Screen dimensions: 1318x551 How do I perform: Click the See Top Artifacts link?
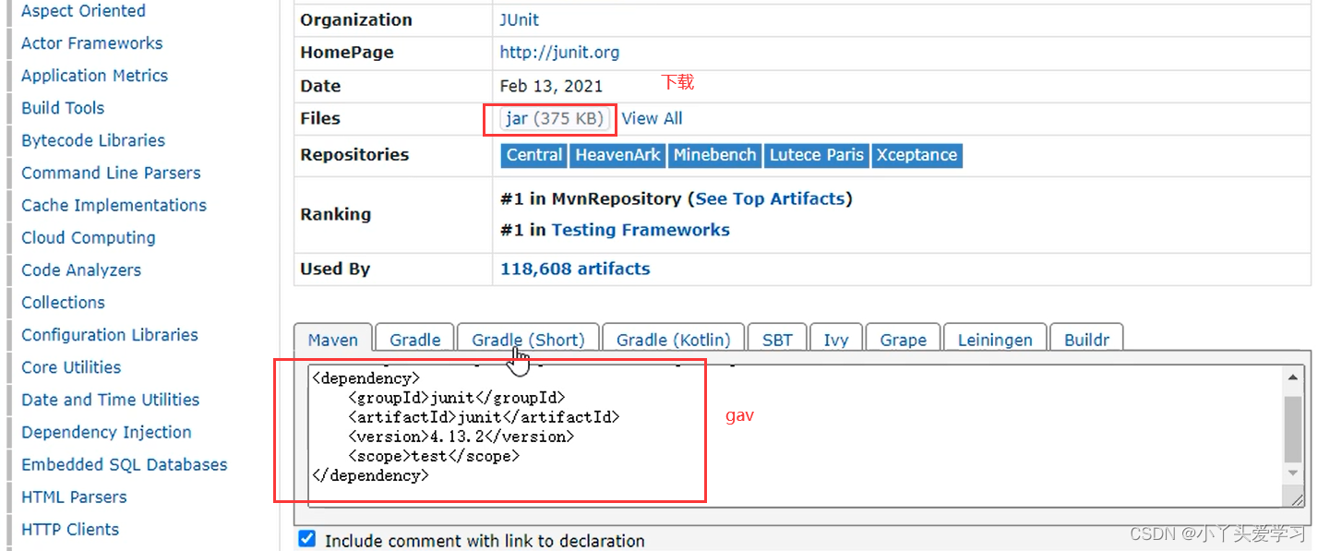771,198
